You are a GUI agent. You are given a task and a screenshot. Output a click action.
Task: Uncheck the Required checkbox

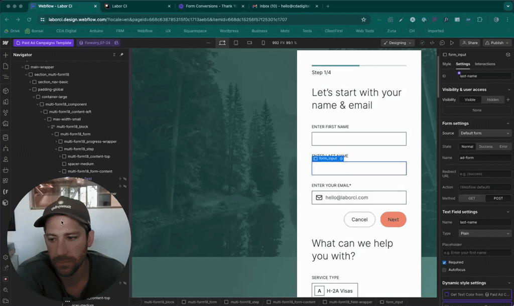click(445, 262)
